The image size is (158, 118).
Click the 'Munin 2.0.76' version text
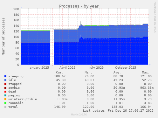79,115
